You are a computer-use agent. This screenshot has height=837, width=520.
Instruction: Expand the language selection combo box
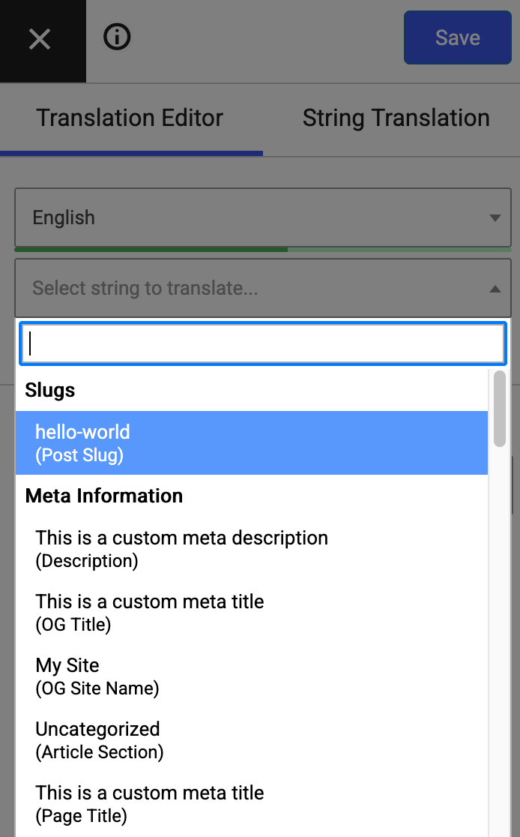(262, 217)
